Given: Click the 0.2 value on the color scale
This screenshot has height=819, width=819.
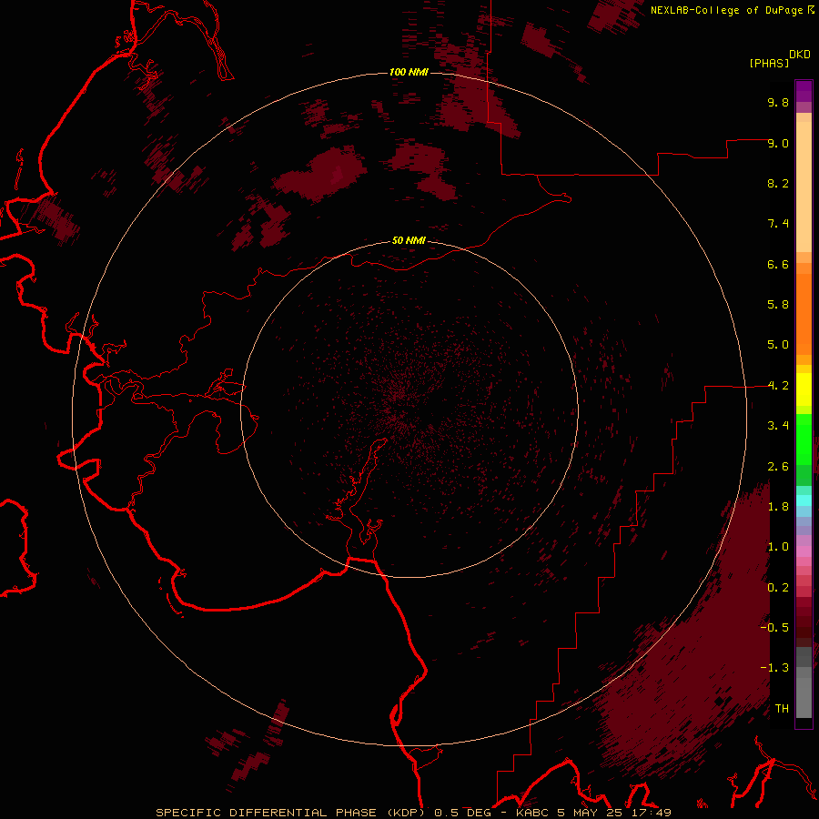Looking at the screenshot, I should 778,588.
